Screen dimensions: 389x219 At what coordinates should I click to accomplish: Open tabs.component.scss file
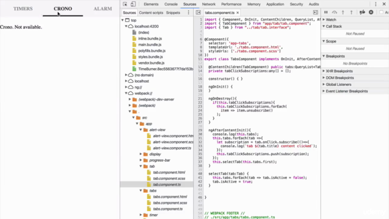coord(170,203)
